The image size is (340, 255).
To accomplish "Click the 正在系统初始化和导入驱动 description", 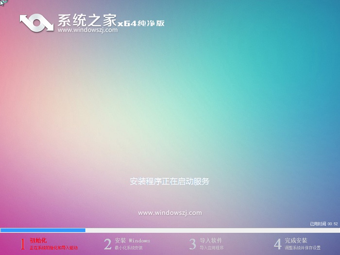I will coord(53,248).
